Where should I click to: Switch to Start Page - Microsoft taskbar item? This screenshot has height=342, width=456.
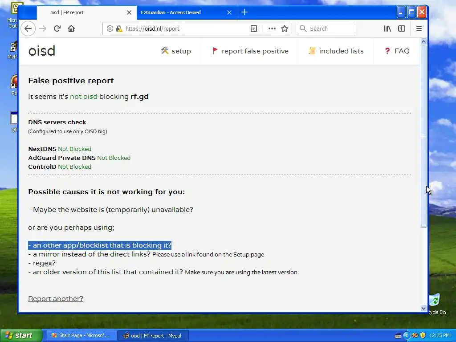pyautogui.click(x=81, y=336)
